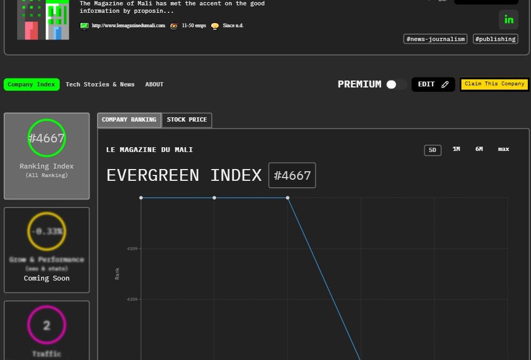Viewport: 531px width, 360px height.
Task: Click the pink Traffic circle showing 2
Action: click(47, 325)
